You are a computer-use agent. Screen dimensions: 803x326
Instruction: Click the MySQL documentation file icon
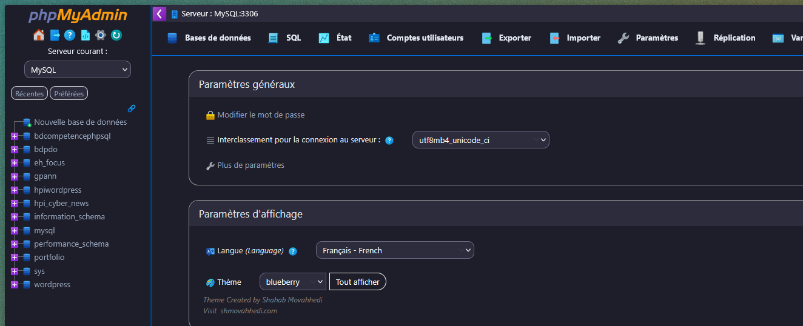(85, 35)
